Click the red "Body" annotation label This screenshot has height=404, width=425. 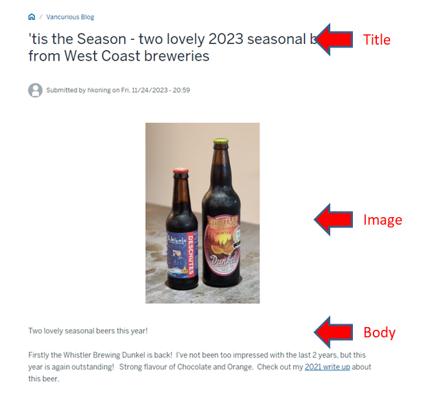[x=380, y=333]
